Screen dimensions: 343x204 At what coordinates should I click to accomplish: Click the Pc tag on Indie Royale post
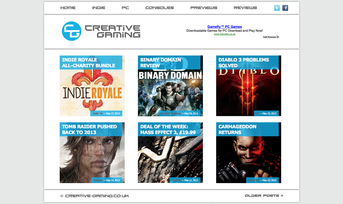click(x=101, y=113)
